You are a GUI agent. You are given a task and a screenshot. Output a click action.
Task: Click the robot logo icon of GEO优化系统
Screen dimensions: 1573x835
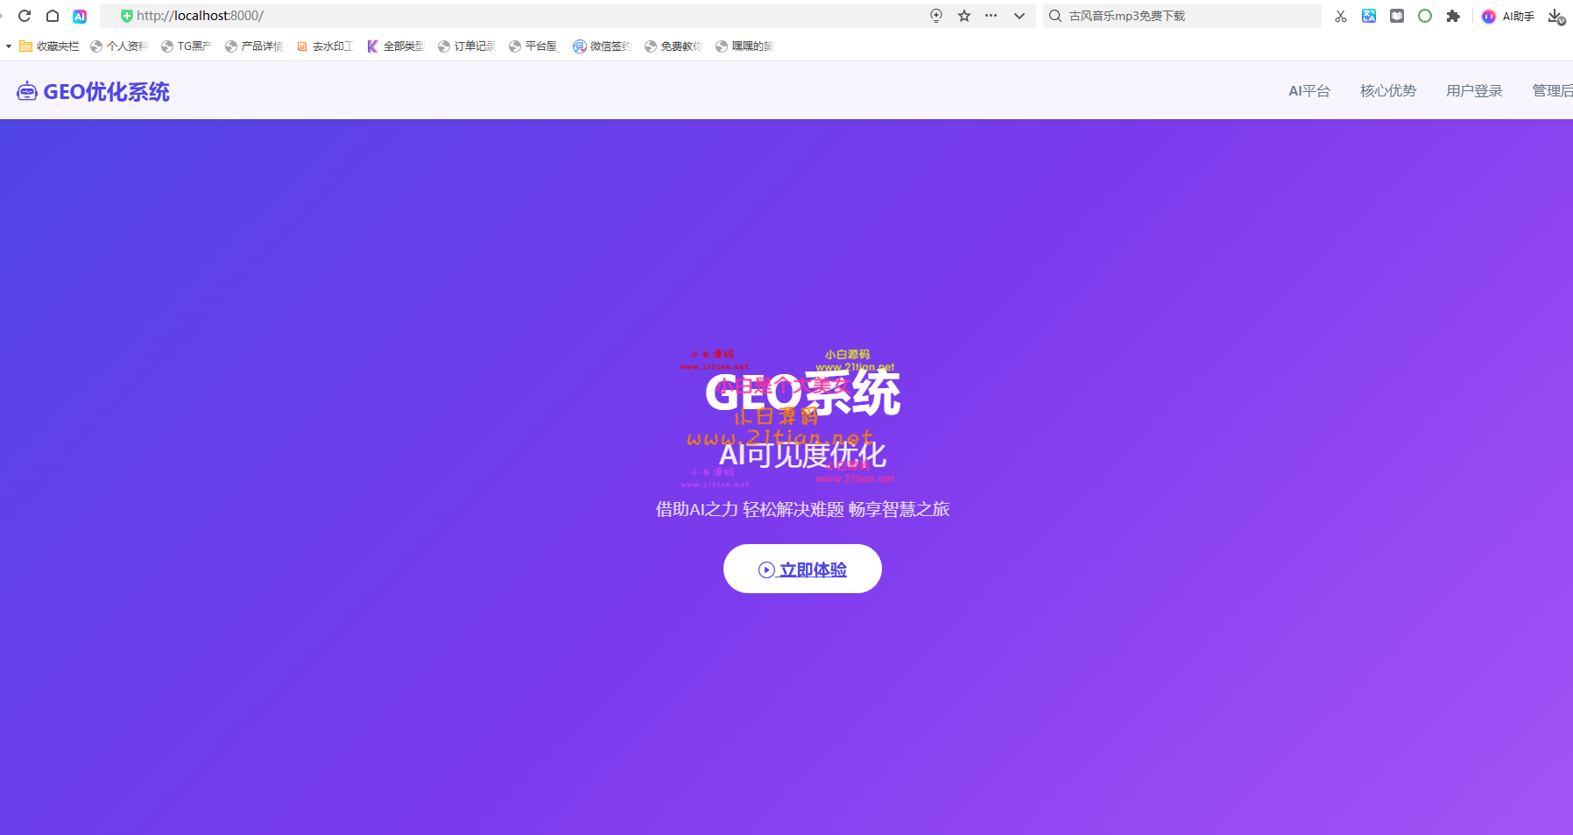(27, 91)
